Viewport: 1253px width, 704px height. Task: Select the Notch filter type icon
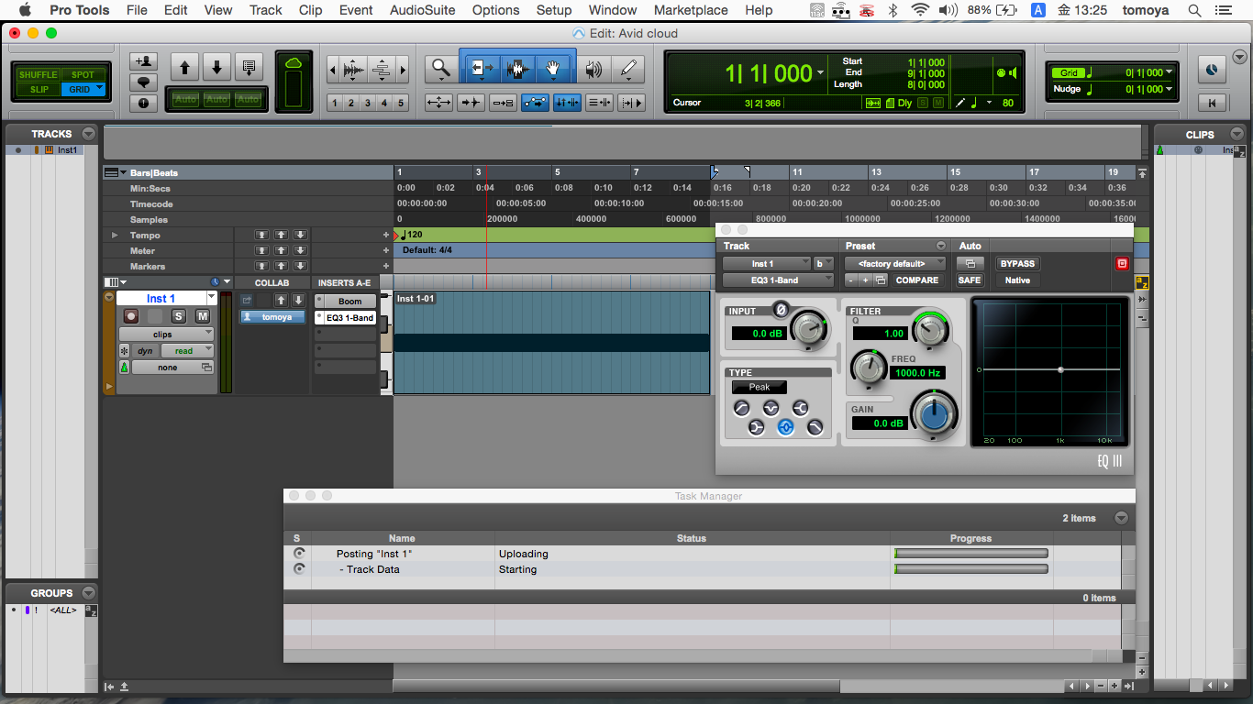[771, 409]
